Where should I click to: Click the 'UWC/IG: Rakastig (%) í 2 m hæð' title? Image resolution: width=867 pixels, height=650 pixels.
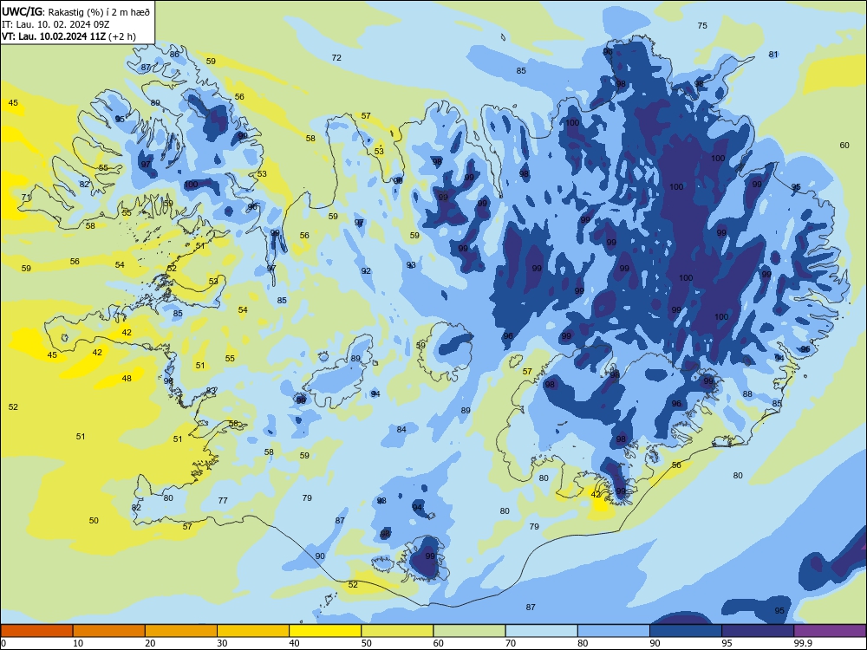tap(75, 10)
